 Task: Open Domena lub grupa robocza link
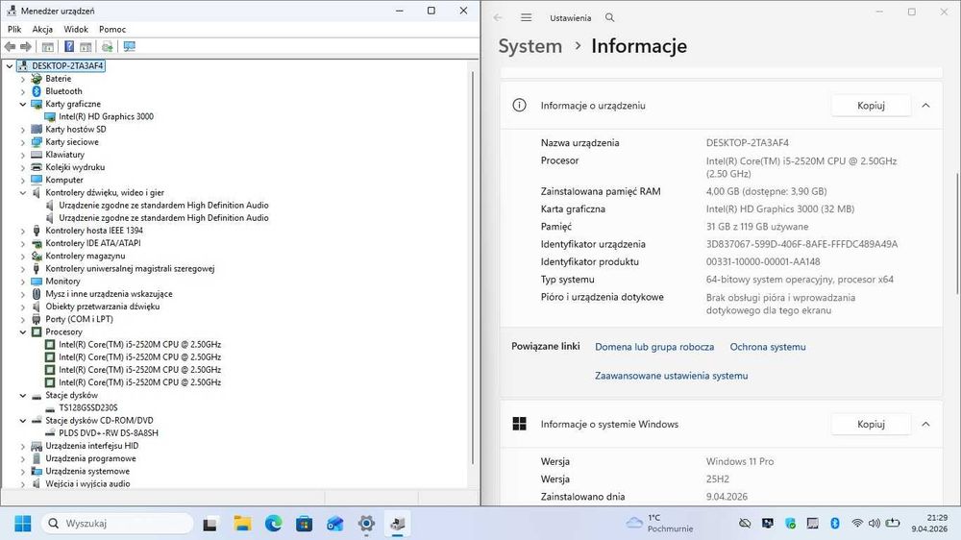click(x=654, y=347)
